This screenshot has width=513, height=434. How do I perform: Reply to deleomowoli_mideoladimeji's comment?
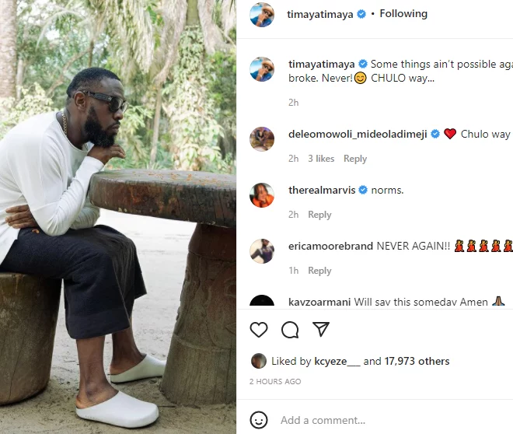[355, 159]
